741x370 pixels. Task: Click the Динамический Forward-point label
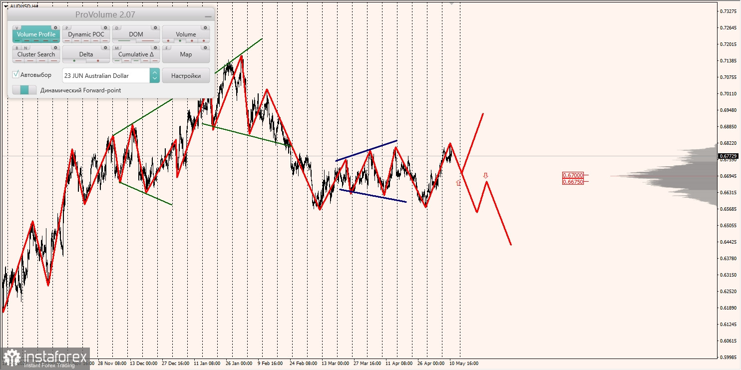[x=80, y=90]
